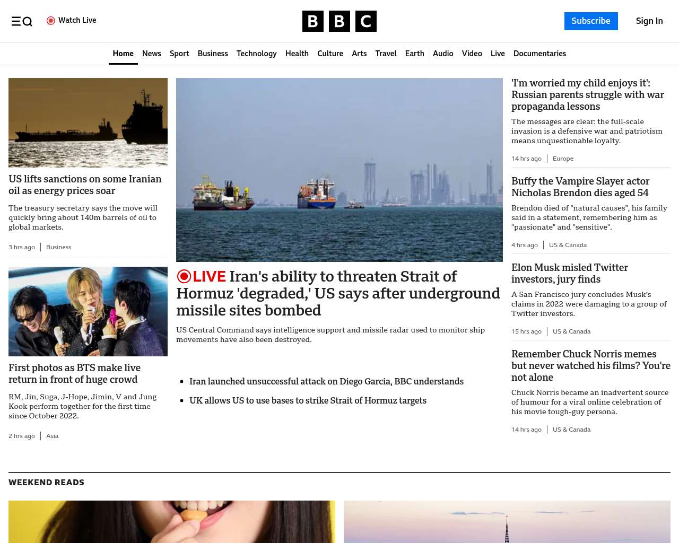Open Iran launched unsuccessful attack on Diego Garcia
Viewport: 679px width, 543px height.
[x=326, y=381]
